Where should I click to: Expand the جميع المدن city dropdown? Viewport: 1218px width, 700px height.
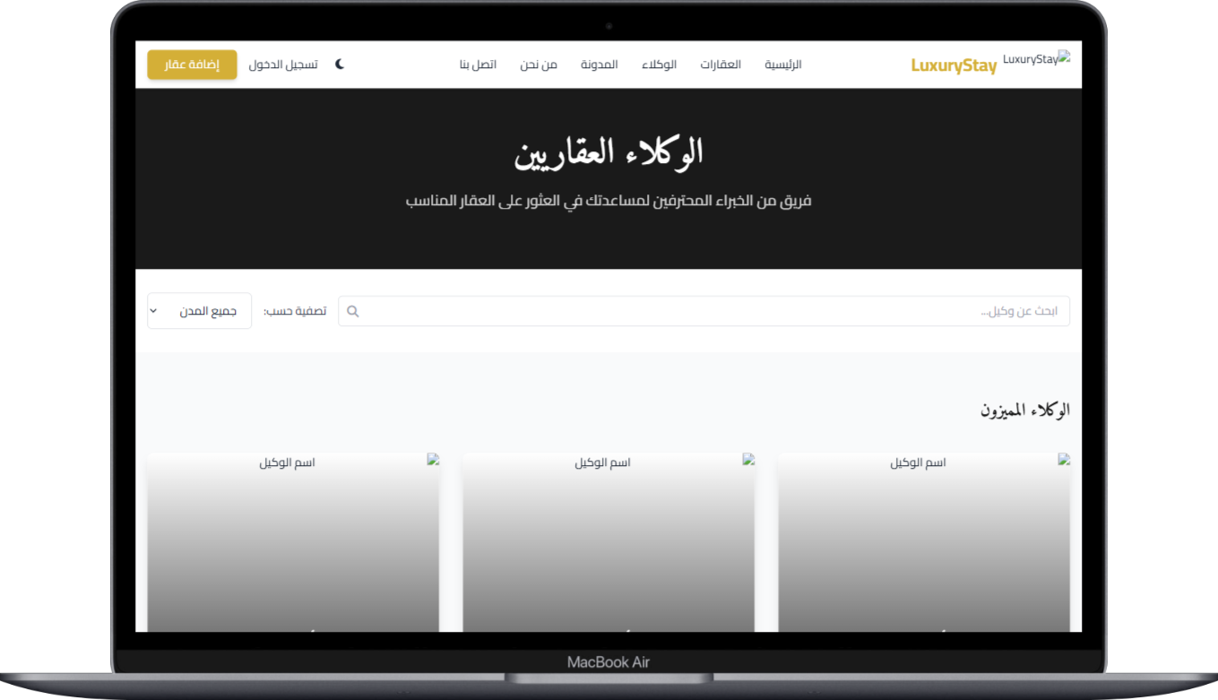tap(199, 311)
